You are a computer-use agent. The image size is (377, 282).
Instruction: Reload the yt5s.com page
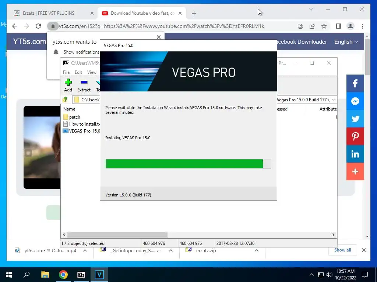pos(38,26)
